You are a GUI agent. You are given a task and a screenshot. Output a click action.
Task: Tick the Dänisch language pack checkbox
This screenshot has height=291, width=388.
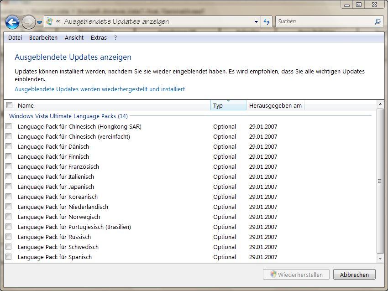pyautogui.click(x=9, y=146)
